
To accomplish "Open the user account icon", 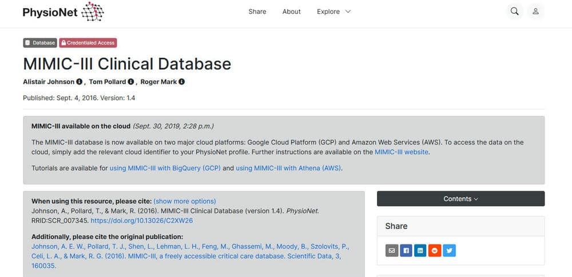I will pyautogui.click(x=535, y=11).
